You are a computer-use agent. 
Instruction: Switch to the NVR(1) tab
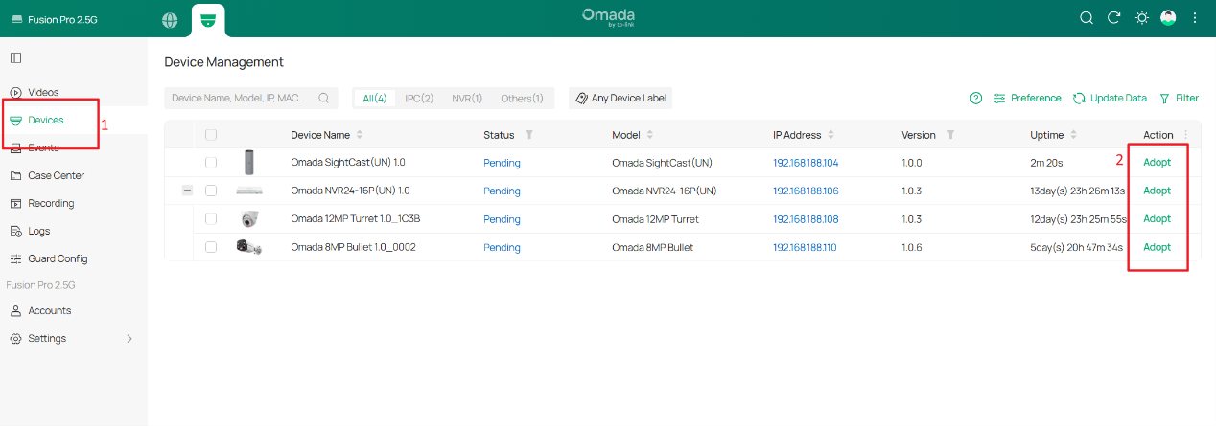[467, 98]
